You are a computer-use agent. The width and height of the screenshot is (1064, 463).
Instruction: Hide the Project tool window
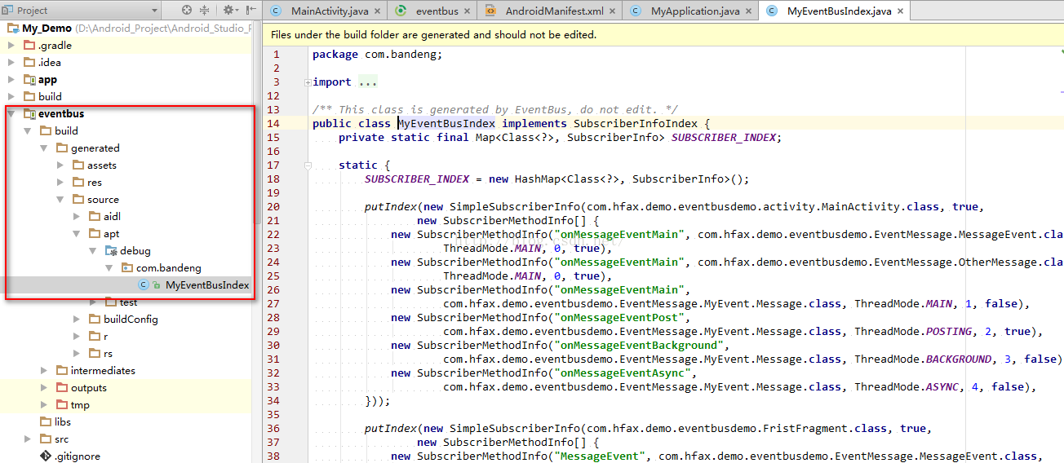coord(249,11)
